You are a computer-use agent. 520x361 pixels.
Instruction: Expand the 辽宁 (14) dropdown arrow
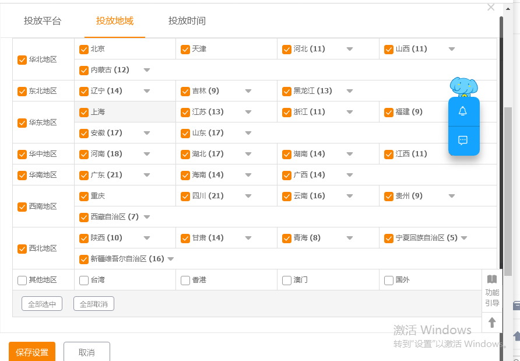(147, 91)
